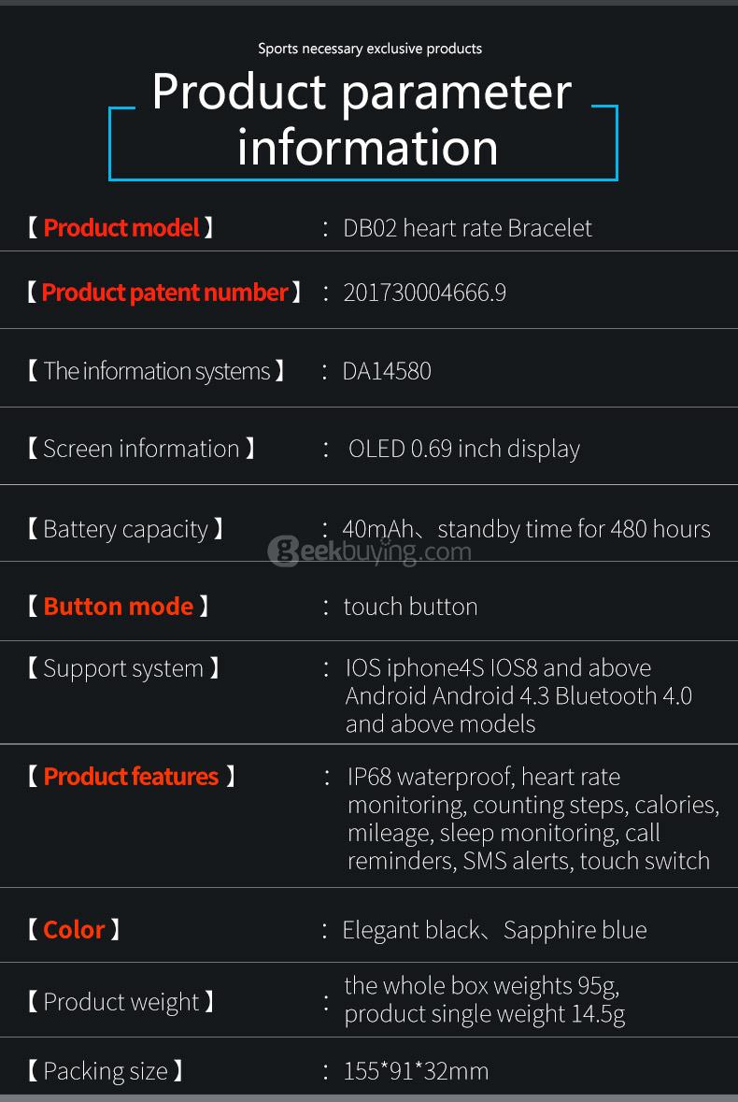The height and width of the screenshot is (1102, 738).
Task: Click the touch button value text
Action: click(x=410, y=607)
